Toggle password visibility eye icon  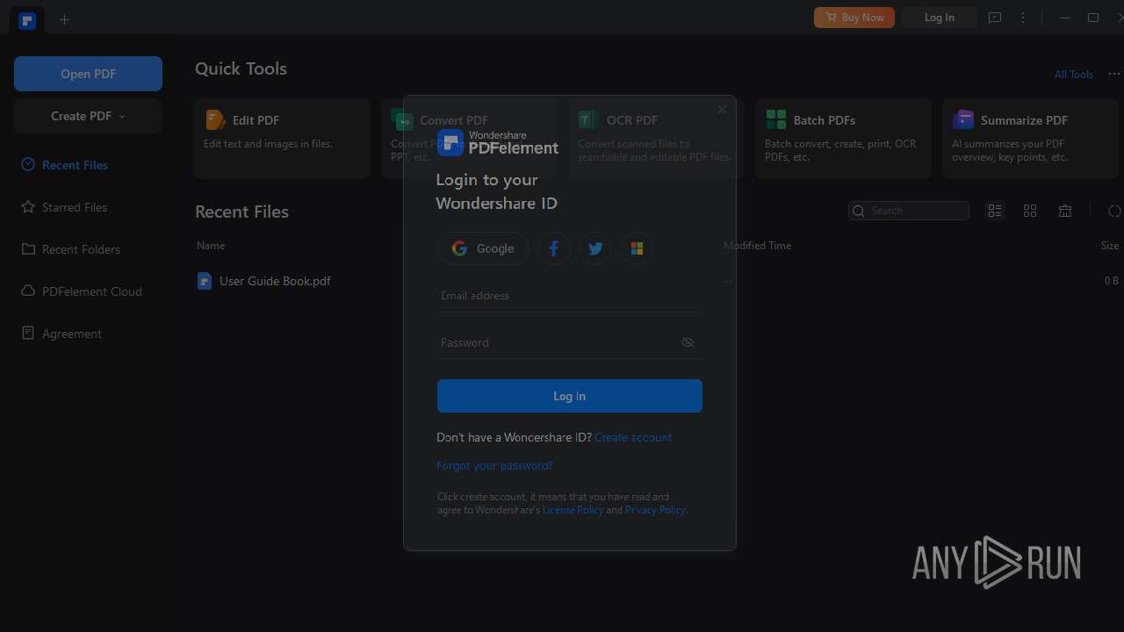pyautogui.click(x=688, y=342)
